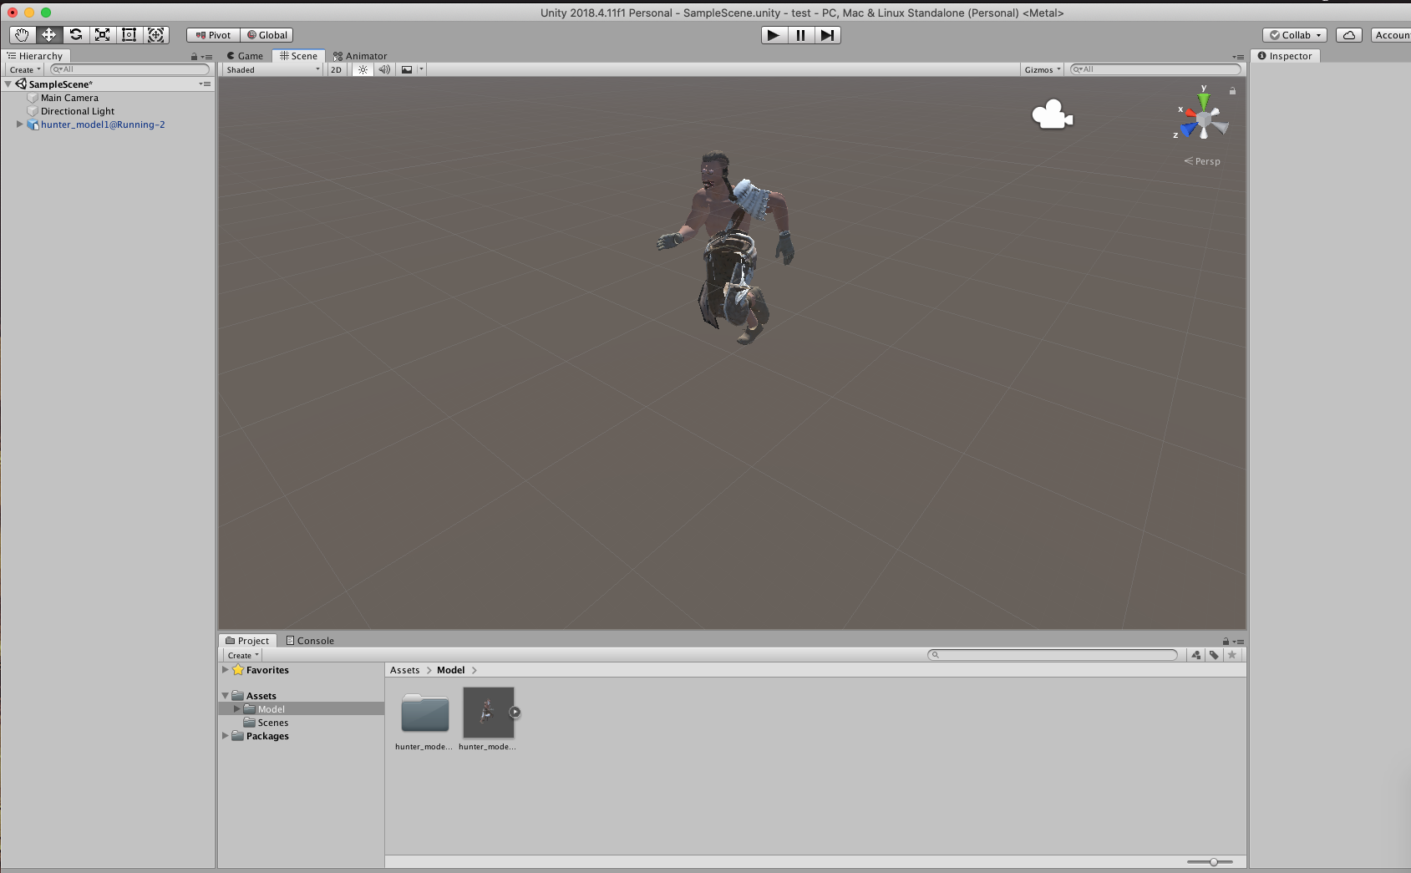
Task: Switch to the Hierarchy tab
Action: click(x=35, y=56)
